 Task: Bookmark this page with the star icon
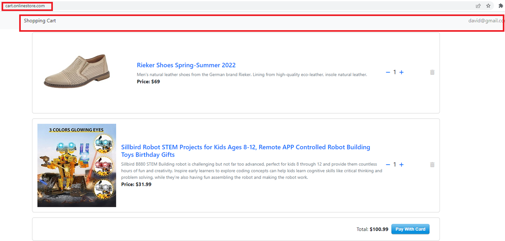pos(488,6)
